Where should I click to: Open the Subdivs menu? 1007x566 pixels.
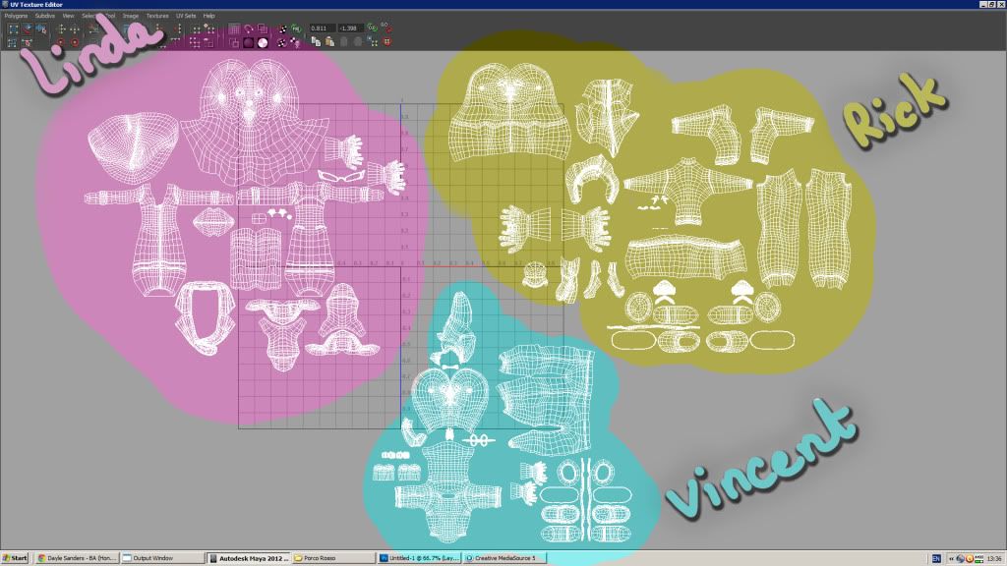pyautogui.click(x=45, y=16)
